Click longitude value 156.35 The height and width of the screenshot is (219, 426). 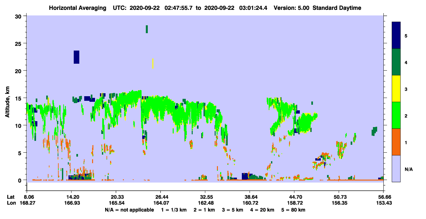[339, 203]
